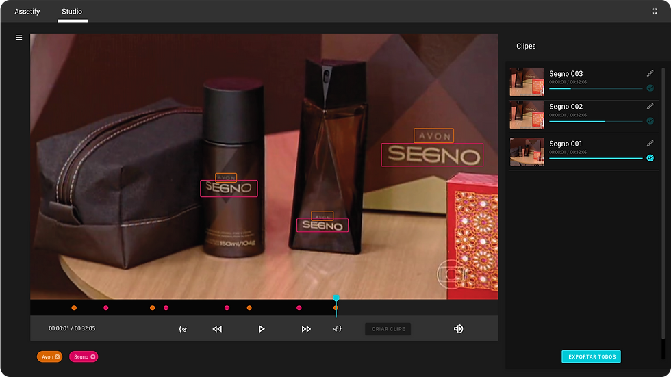The height and width of the screenshot is (377, 671).
Task: Click the clips panel scrollbar
Action: point(663,203)
